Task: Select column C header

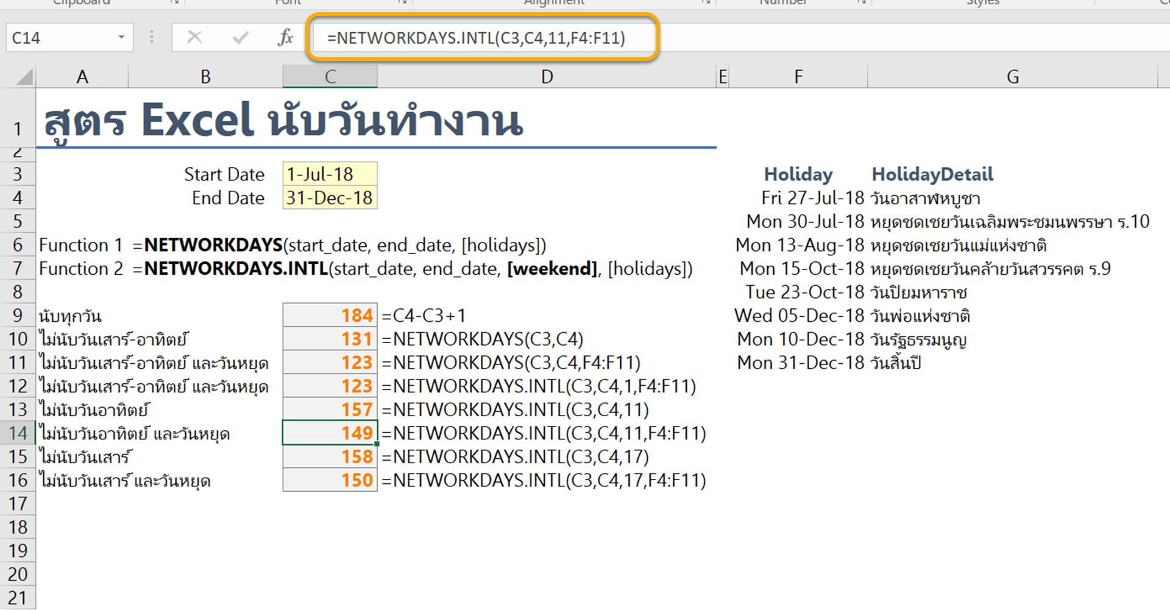Action: pyautogui.click(x=330, y=77)
